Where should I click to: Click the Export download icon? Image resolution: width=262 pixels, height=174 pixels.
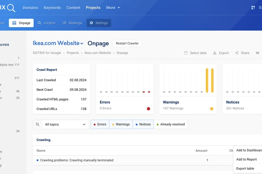click(x=215, y=53)
